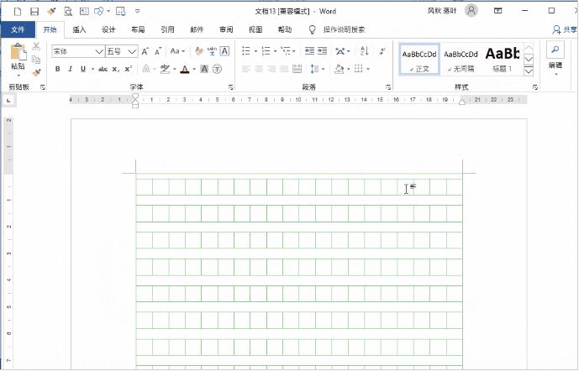Switch to the 布局 ribbon tab
The width and height of the screenshot is (579, 371).
tap(138, 29)
